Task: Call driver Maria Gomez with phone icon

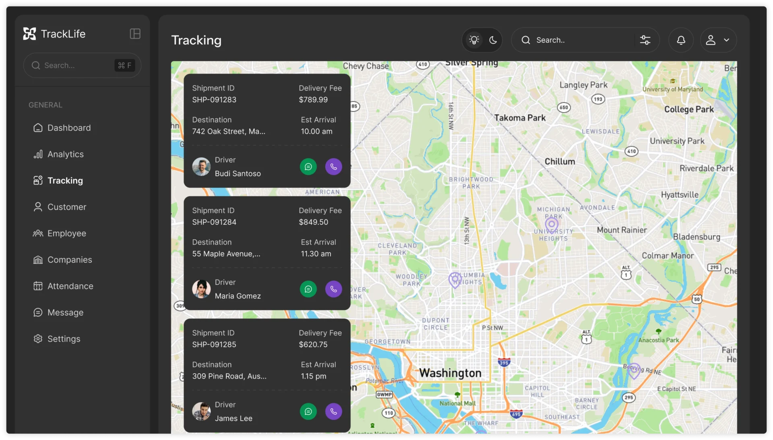Action: (333, 289)
